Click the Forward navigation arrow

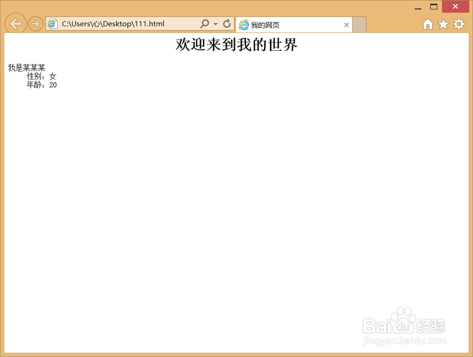pyautogui.click(x=35, y=24)
